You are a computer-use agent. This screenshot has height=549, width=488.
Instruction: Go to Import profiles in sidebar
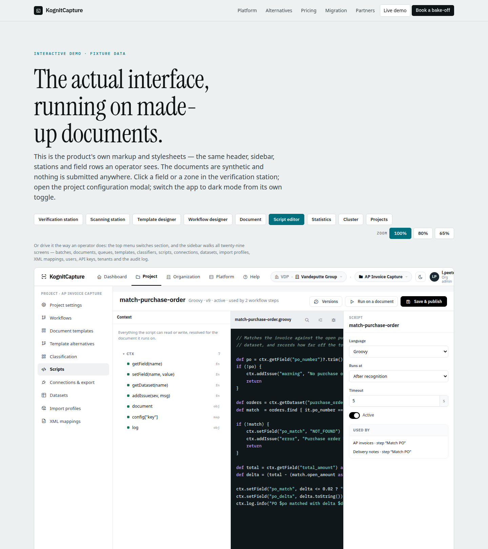[73, 408]
